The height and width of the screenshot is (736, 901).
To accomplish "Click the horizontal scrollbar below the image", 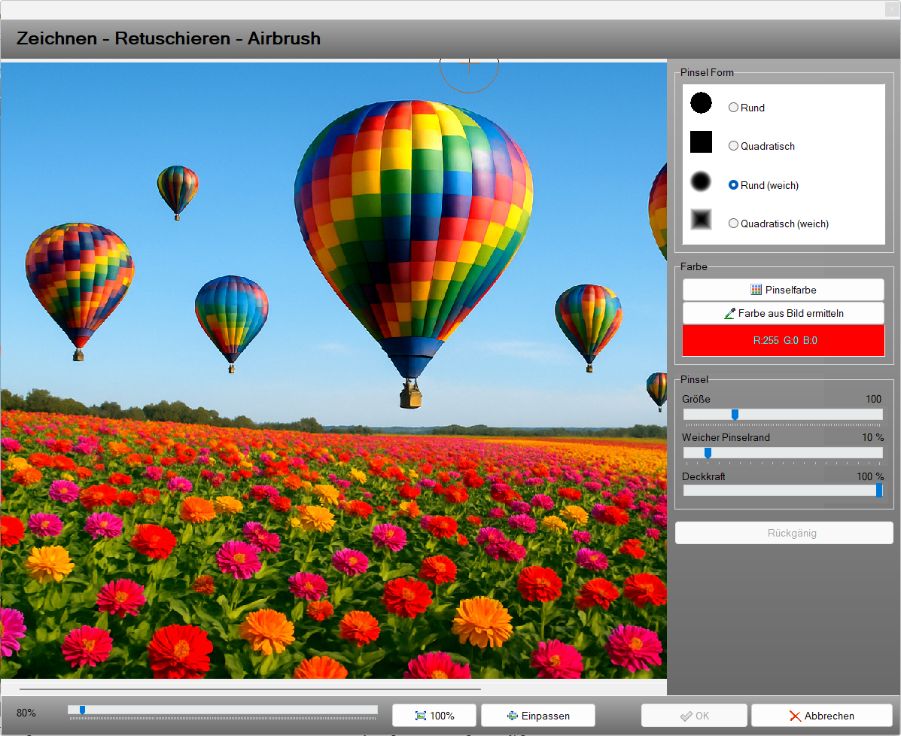I will [250, 689].
